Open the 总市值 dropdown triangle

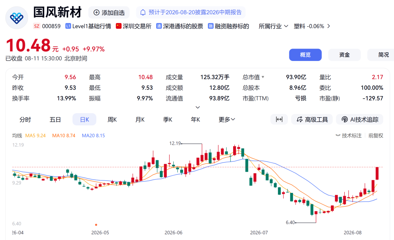point(263,77)
